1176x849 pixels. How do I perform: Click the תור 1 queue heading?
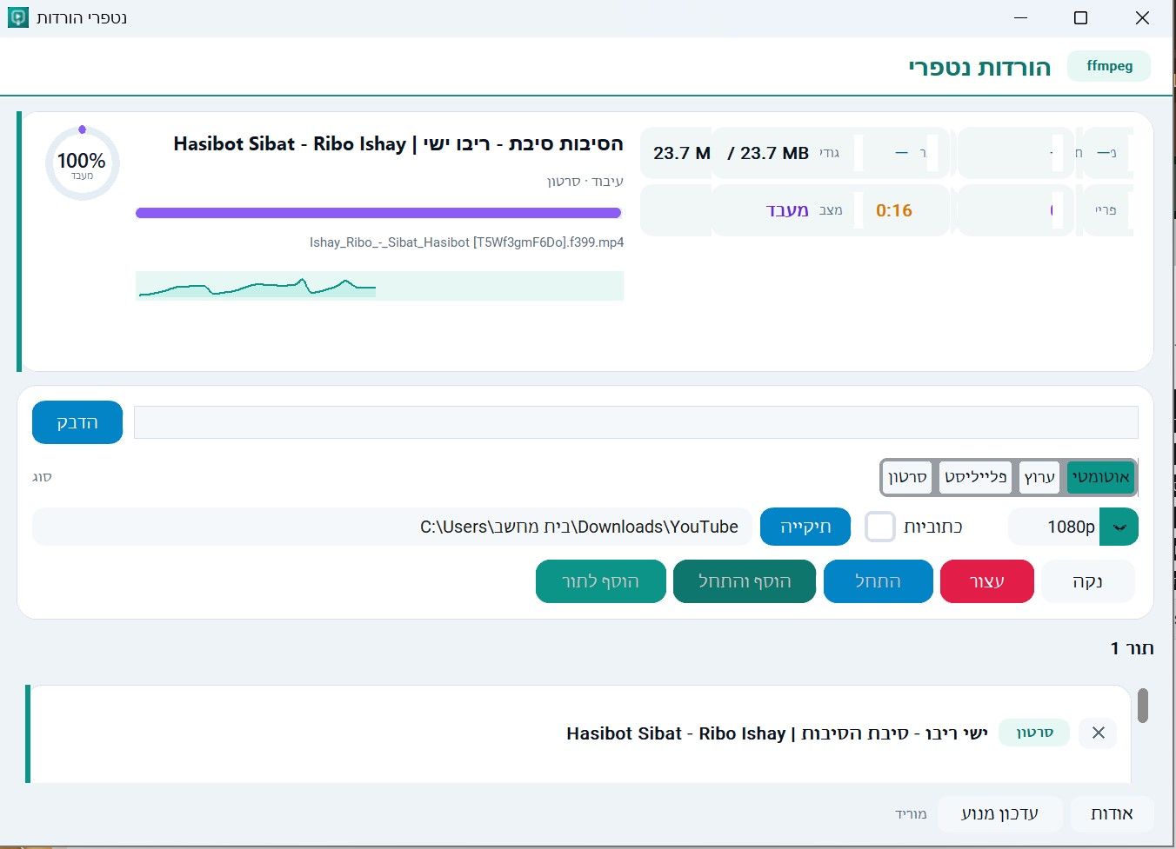click(x=1132, y=648)
